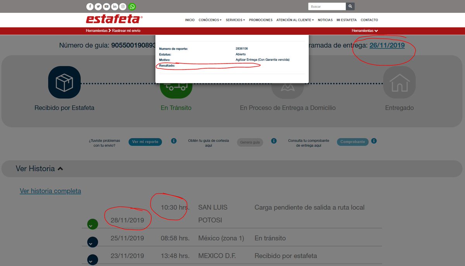Screen dimensions: 465x266
Task: Click the En tránsito history entry
Action: (x=270, y=238)
